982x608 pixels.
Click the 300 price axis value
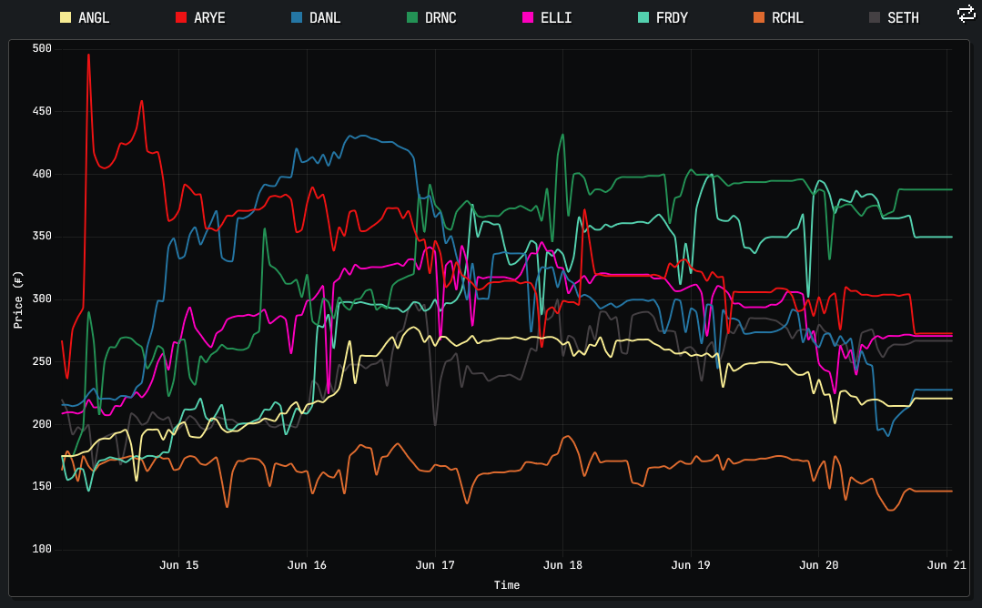tap(42, 299)
